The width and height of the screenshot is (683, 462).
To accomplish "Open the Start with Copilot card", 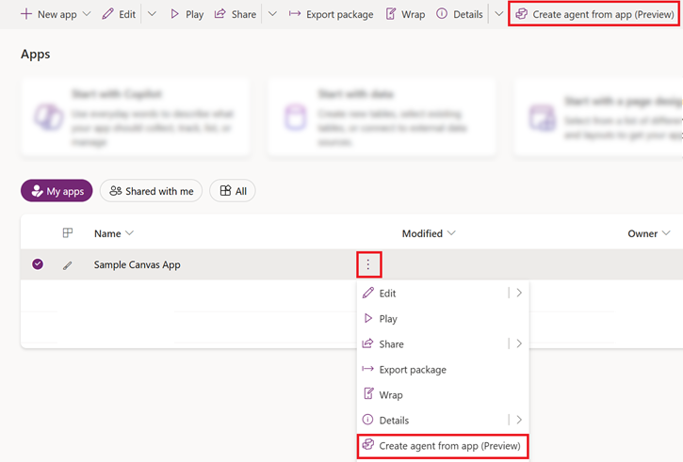I will (x=136, y=118).
